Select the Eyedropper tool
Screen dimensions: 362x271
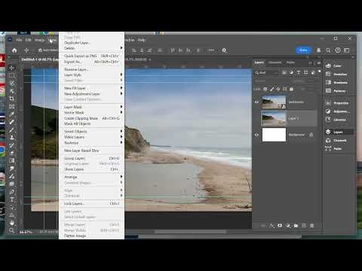(11, 114)
